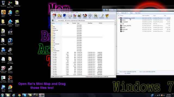Toggle the checkbox of the ReiMinimap archive row
This screenshot has height=97, width=174.
coord(119,18)
